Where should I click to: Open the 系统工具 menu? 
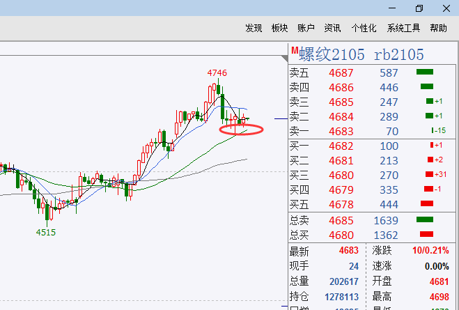tap(404, 28)
